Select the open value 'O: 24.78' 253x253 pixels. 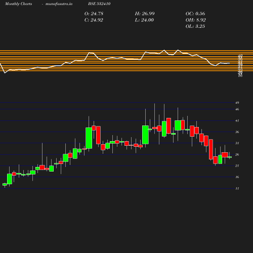pos(94,14)
